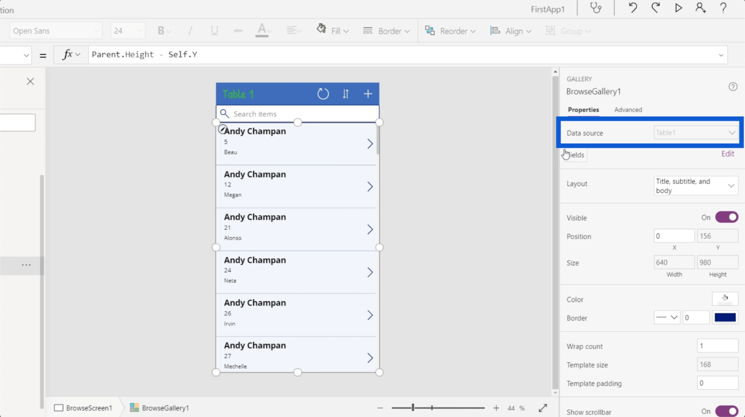Open the Data source Table1 dropdown
This screenshot has height=417, width=745.
(x=695, y=132)
